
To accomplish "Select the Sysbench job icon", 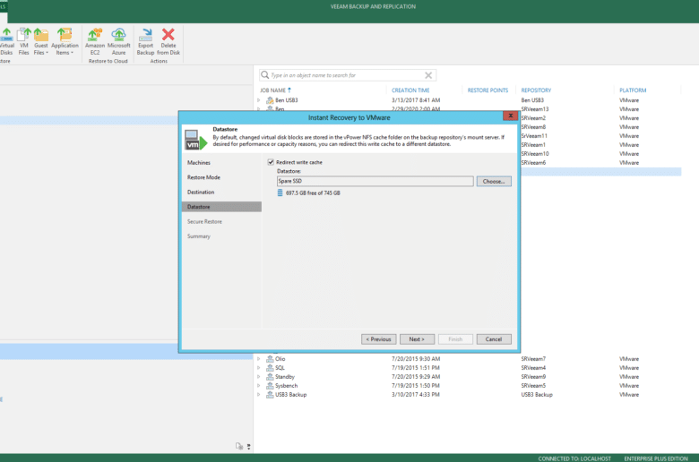I will [x=270, y=385].
